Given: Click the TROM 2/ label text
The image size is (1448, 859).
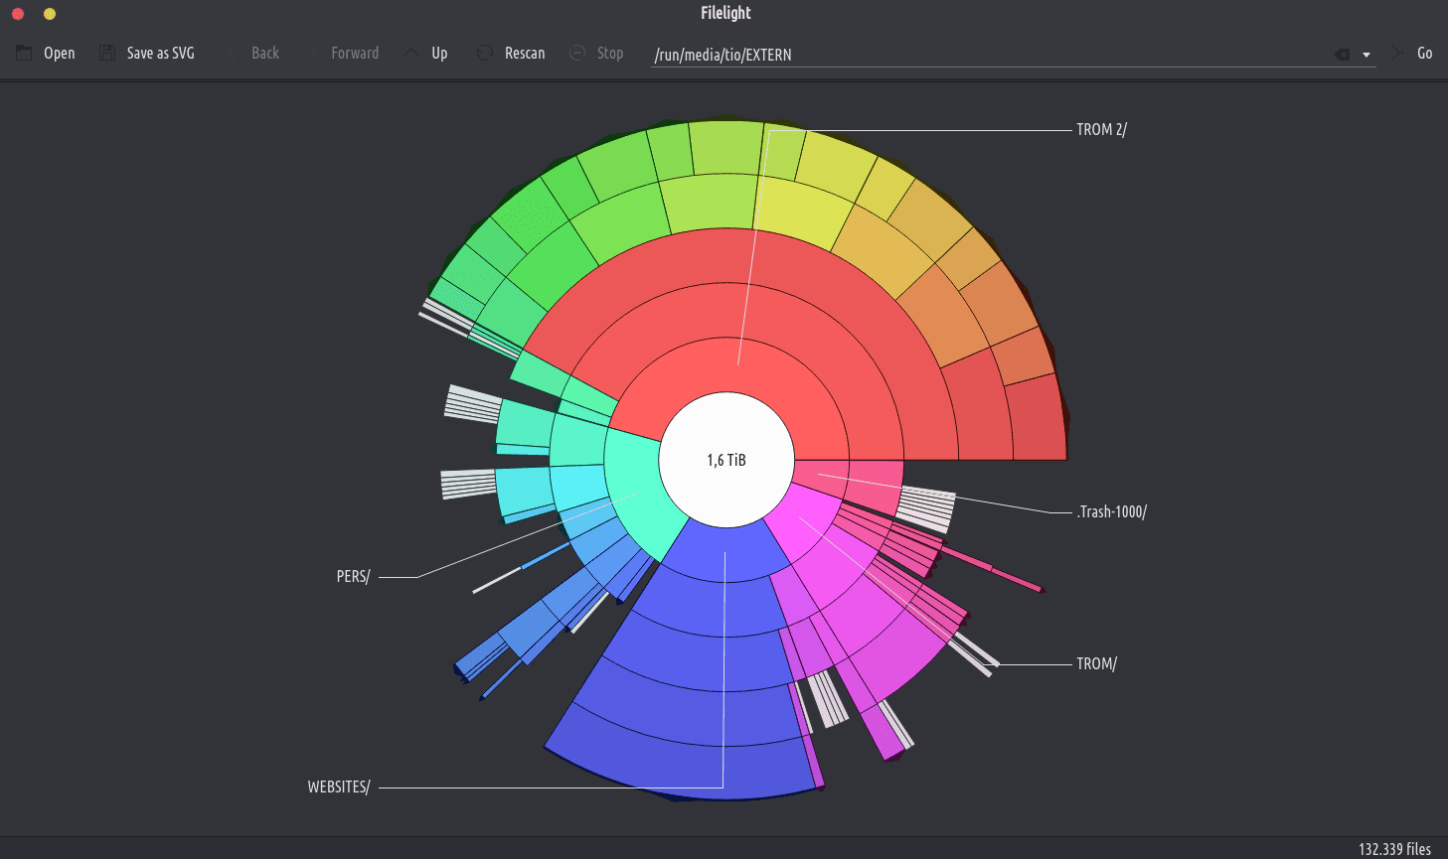Looking at the screenshot, I should 1101,130.
